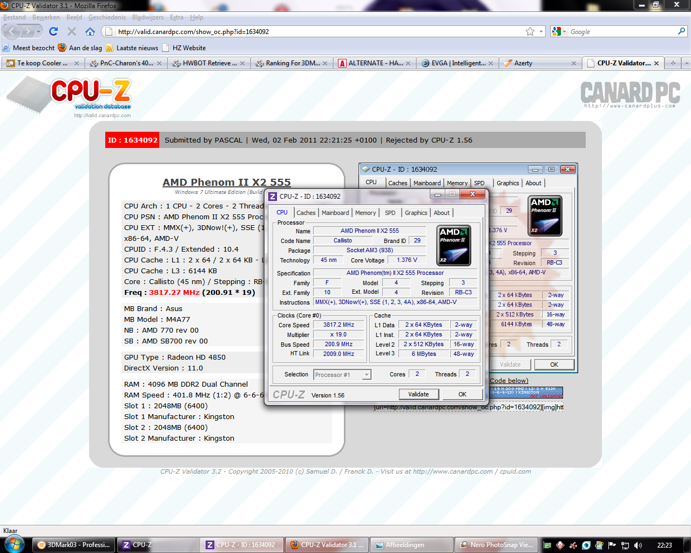Open HZ Website bookmark

[x=184, y=48]
